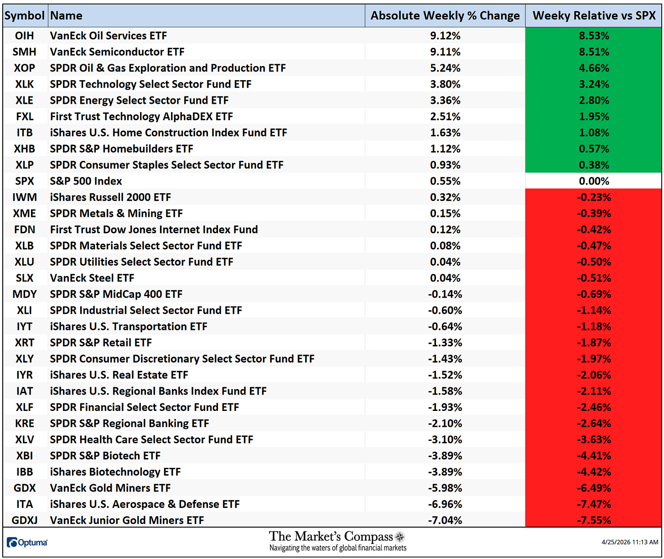Select SPDR Utilities Select Sector Fund ETF
Screen dimensions: 664x559
coord(141,262)
